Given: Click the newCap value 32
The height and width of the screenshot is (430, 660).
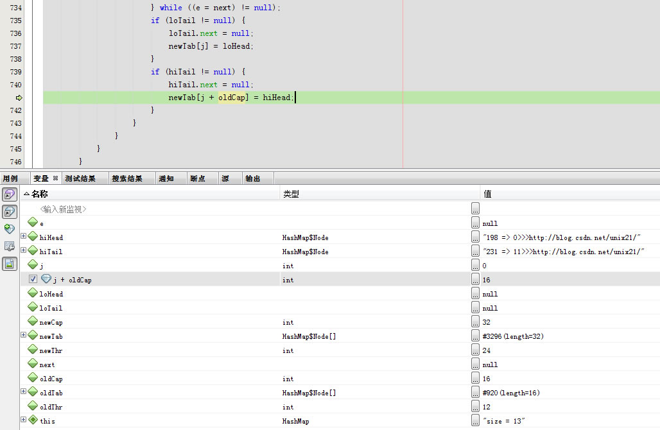Looking at the screenshot, I should pyautogui.click(x=486, y=322).
